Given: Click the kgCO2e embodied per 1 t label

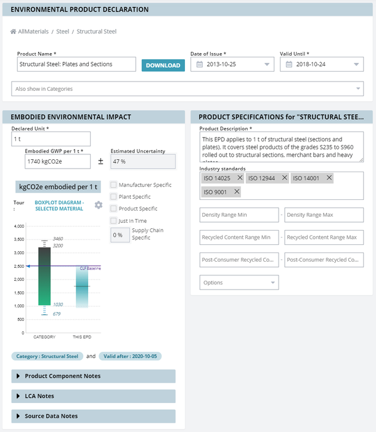Looking at the screenshot, I should (x=58, y=187).
